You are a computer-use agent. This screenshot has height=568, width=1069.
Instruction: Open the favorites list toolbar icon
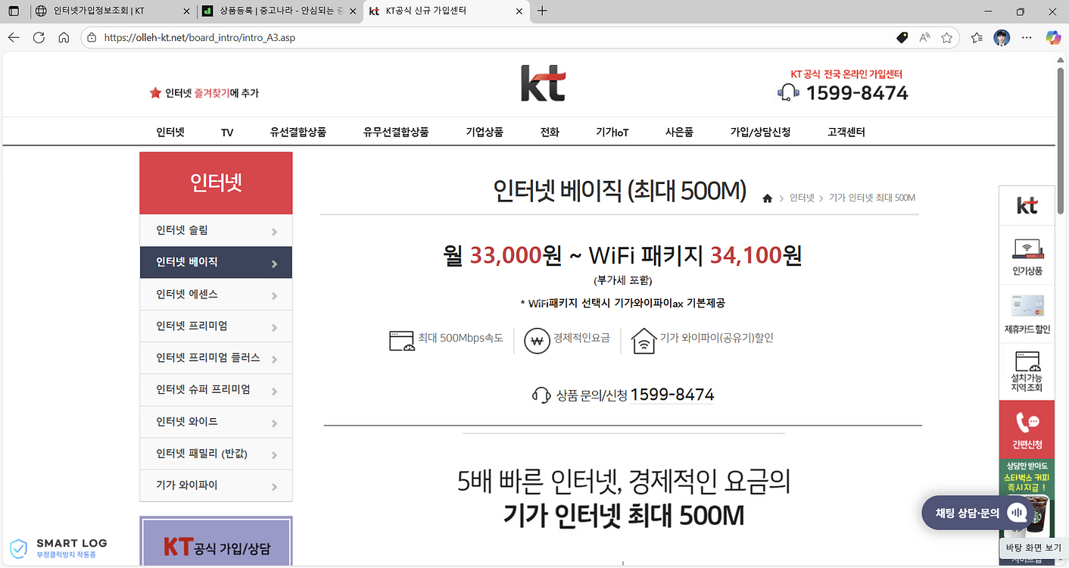977,37
